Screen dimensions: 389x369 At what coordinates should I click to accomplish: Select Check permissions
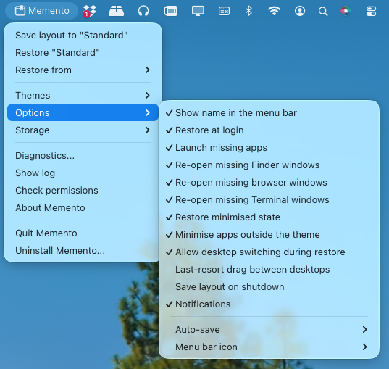coord(83,190)
